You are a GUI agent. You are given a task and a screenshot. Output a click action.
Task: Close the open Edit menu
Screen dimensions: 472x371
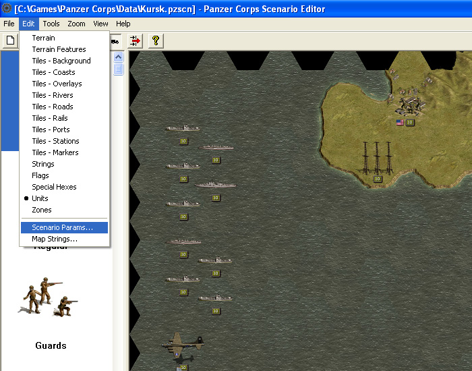coord(28,24)
